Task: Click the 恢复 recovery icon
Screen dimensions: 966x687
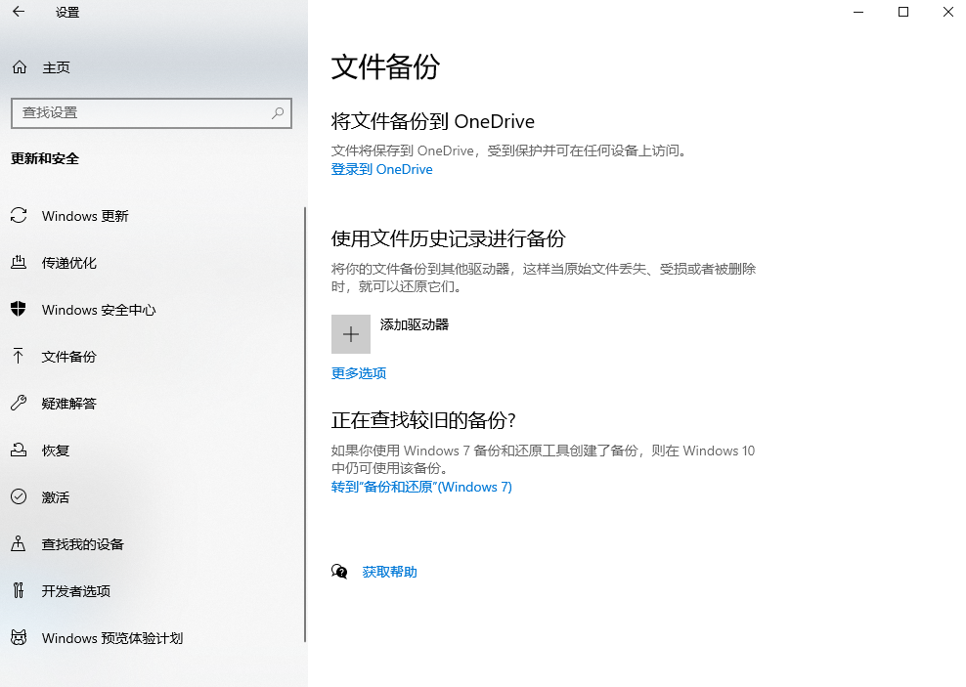Action: (x=18, y=451)
